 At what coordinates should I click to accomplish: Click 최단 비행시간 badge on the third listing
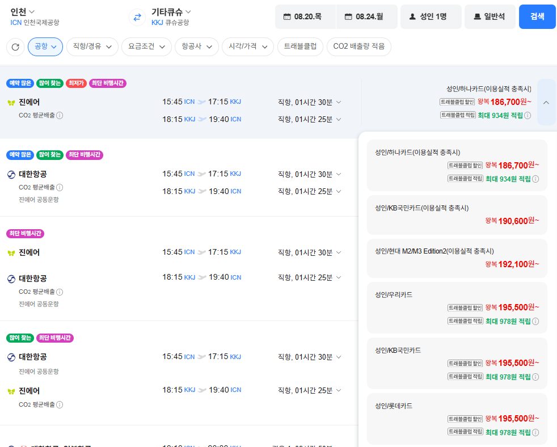pyautogui.click(x=25, y=234)
